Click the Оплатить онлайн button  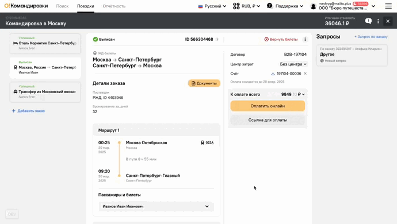[x=268, y=106]
